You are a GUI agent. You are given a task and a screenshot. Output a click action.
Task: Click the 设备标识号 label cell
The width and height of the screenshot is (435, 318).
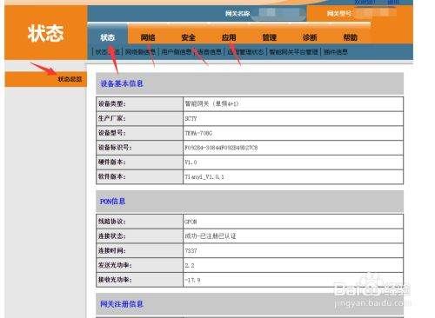(139, 148)
